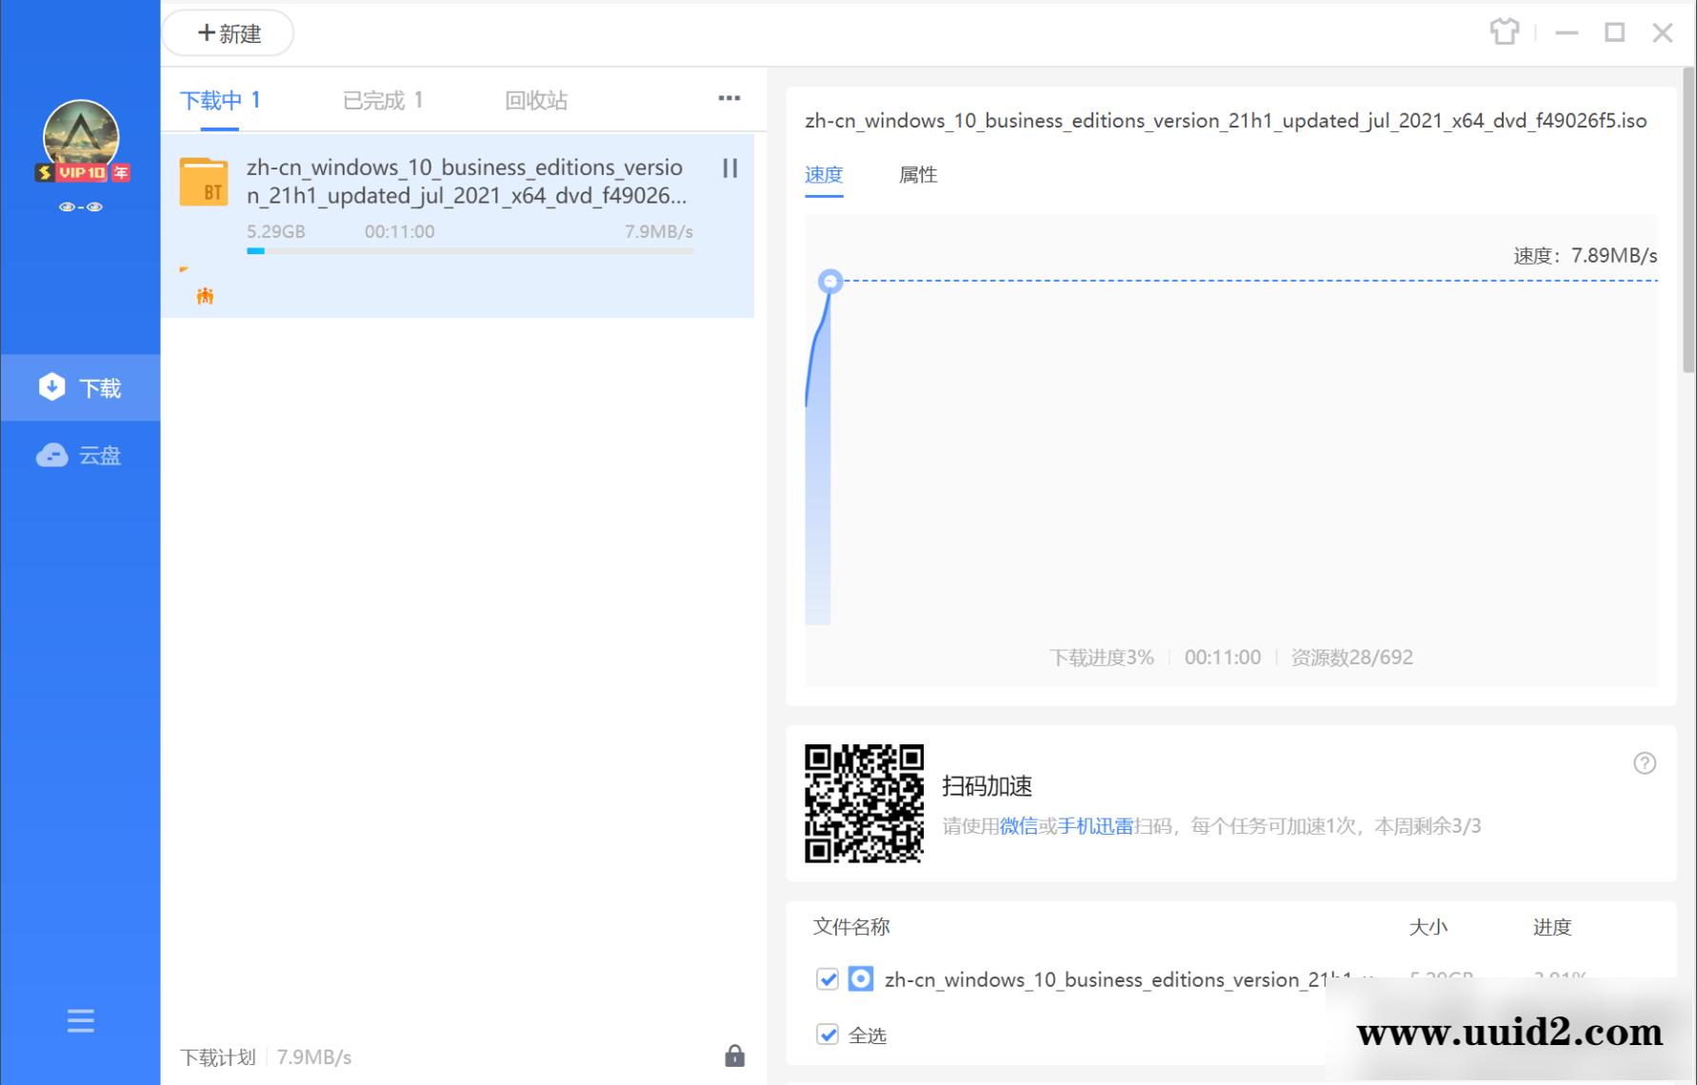Click the 手机迅雷 link
Image resolution: width=1697 pixels, height=1085 pixels.
click(1095, 826)
